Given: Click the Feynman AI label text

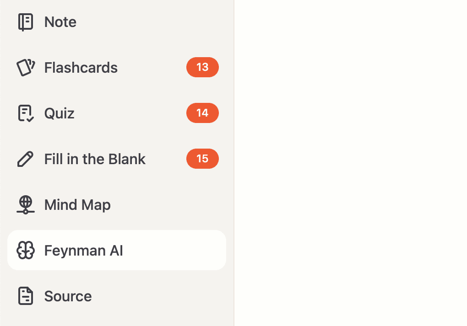Looking at the screenshot, I should click(83, 250).
